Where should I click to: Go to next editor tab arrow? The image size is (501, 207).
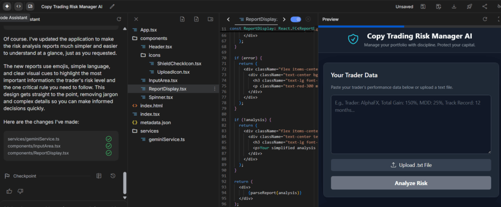coord(284,20)
